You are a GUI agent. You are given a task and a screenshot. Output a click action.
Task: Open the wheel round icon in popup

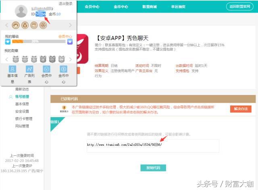coord(43,25)
